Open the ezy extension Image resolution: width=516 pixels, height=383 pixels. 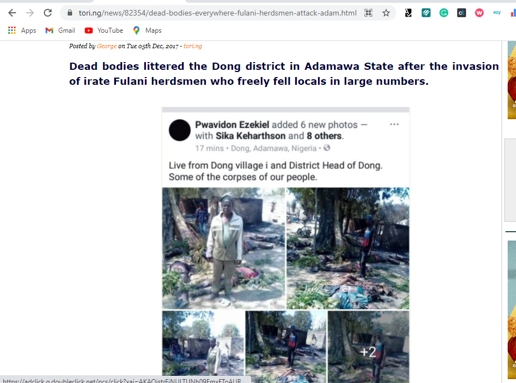point(497,13)
